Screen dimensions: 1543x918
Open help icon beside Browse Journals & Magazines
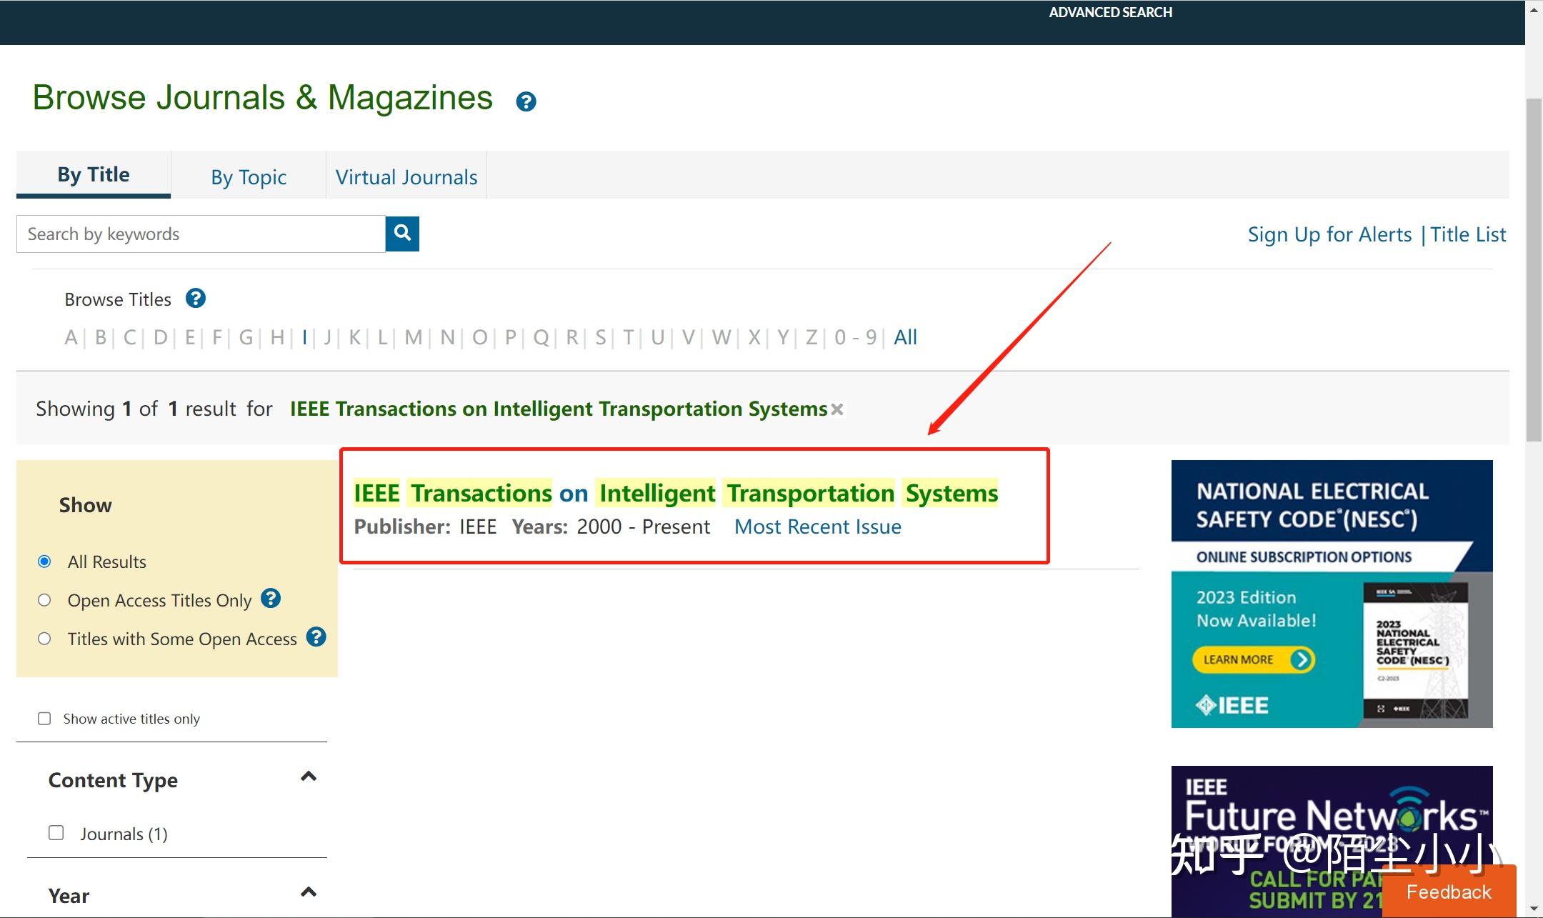click(x=526, y=101)
